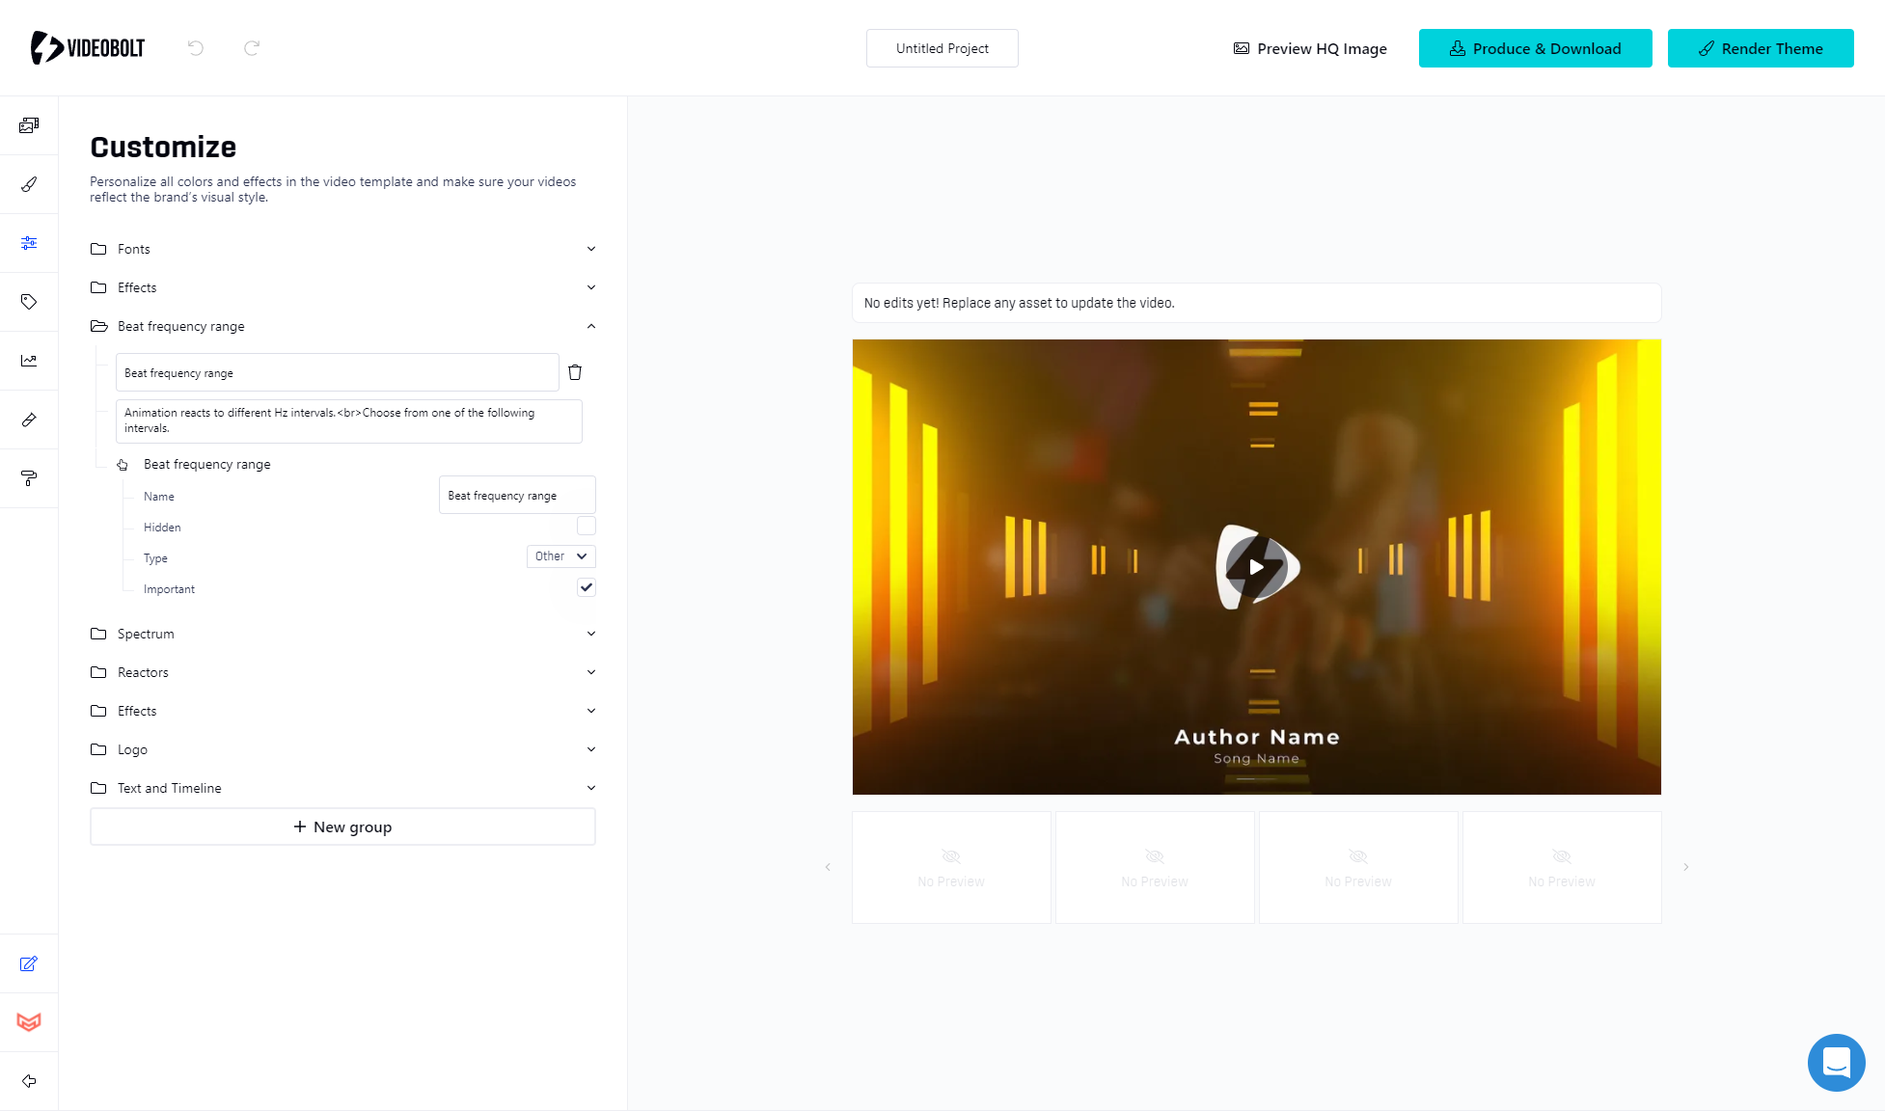Go to previous thumbnails with left arrow
This screenshot has width=1885, height=1111.
pyautogui.click(x=828, y=867)
